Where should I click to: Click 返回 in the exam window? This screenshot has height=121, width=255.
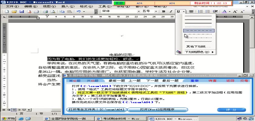[x=230, y=81]
